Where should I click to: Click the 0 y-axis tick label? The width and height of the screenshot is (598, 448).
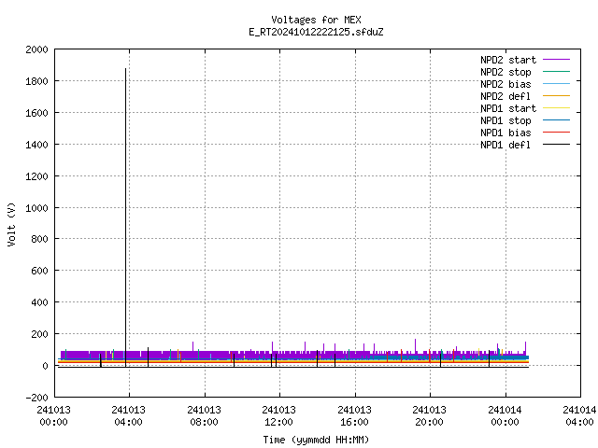tap(46, 366)
